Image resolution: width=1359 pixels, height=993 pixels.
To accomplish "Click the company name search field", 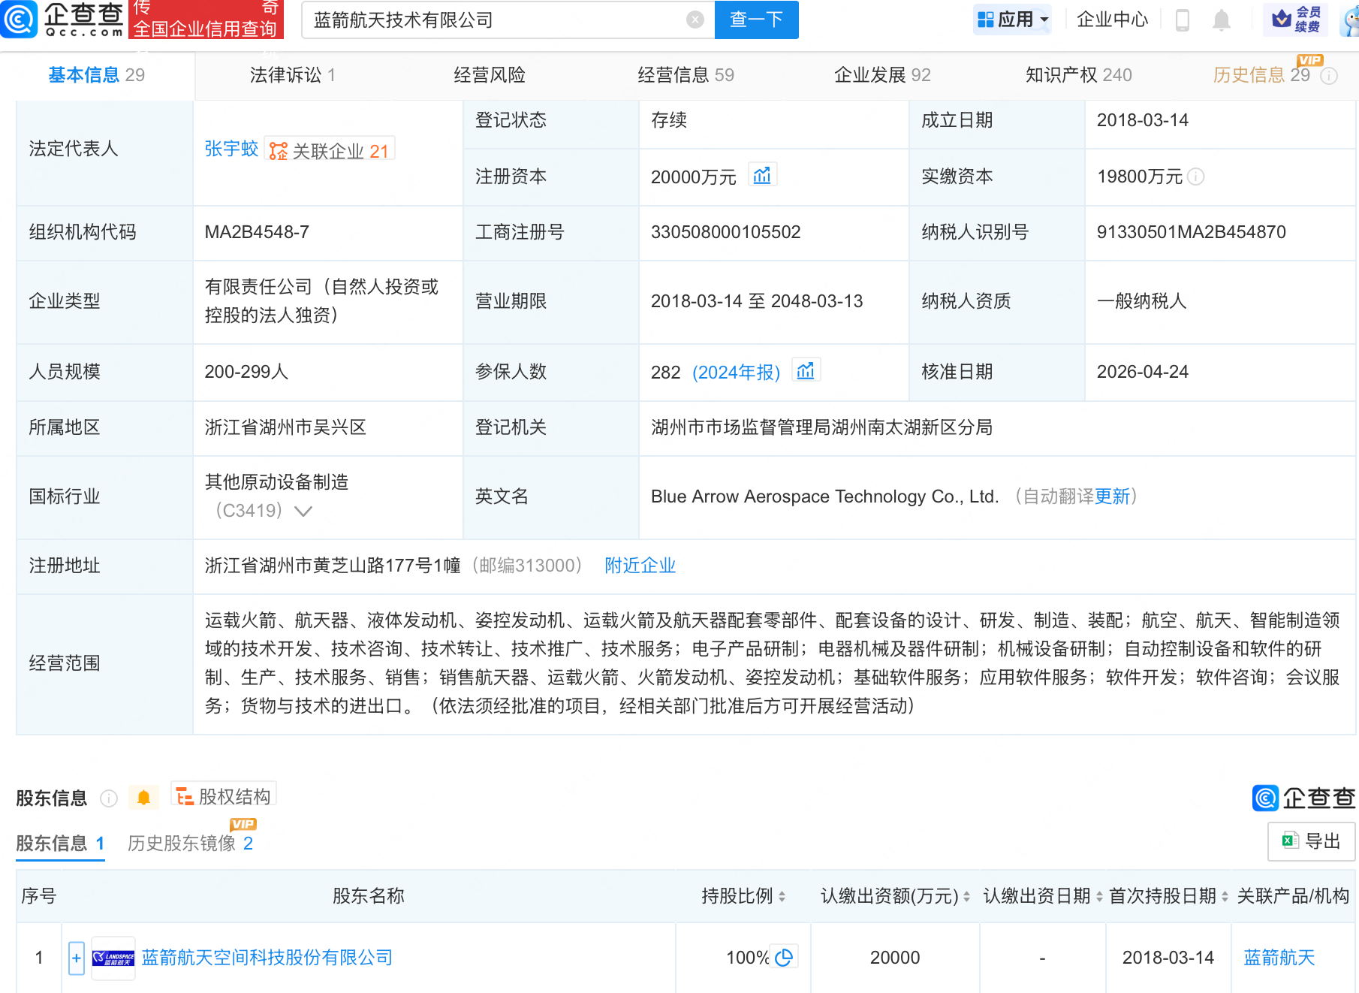I will click(x=496, y=20).
